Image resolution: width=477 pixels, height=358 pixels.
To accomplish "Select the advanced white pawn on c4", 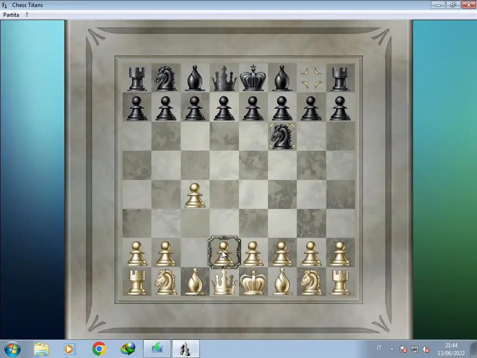I will coord(195,195).
